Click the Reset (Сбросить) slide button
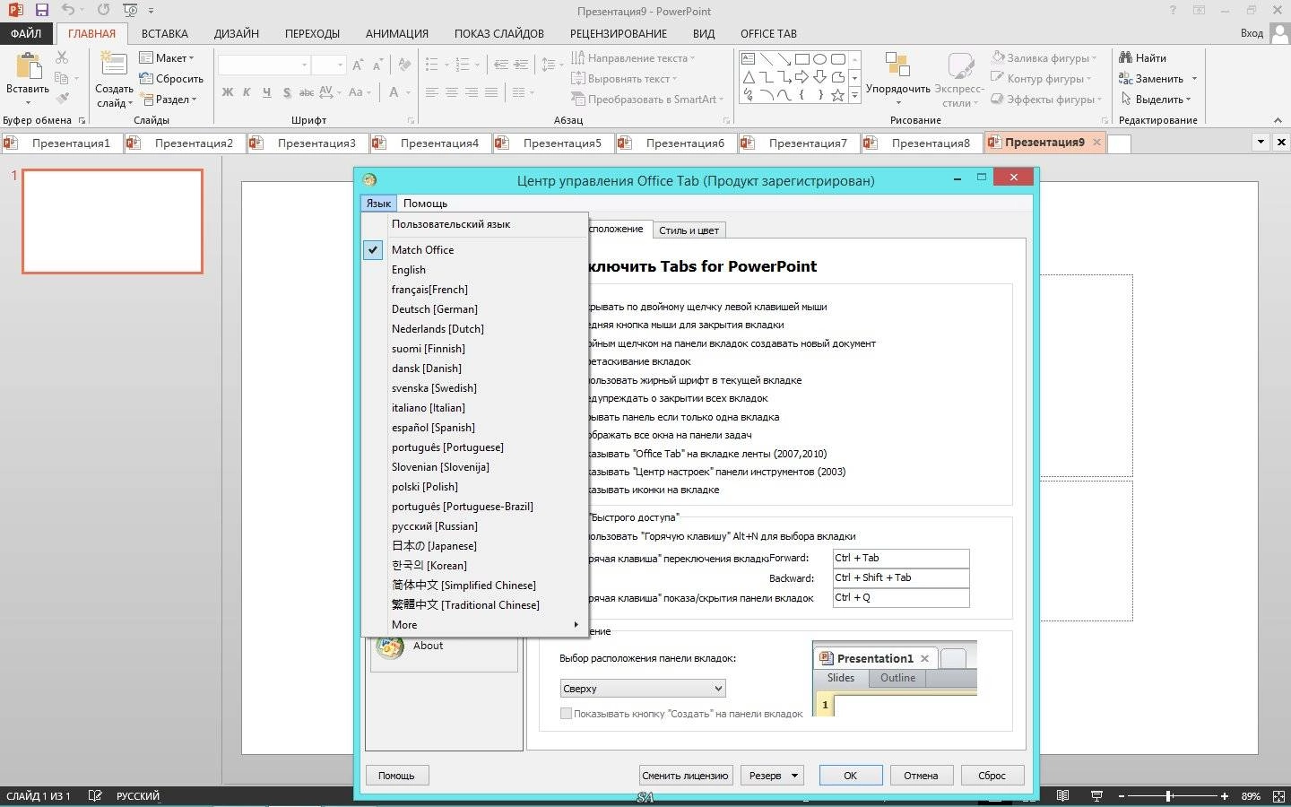The image size is (1291, 807). point(171,79)
